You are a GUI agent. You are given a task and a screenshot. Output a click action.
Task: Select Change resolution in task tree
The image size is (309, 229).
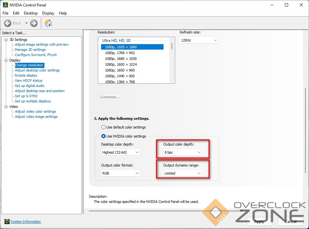29,65
